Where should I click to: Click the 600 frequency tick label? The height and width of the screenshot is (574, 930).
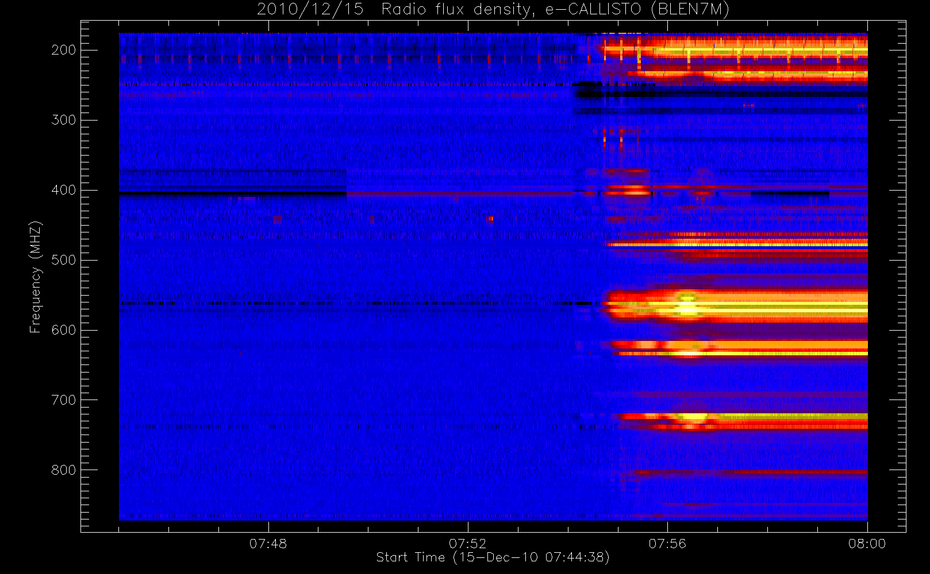[63, 330]
